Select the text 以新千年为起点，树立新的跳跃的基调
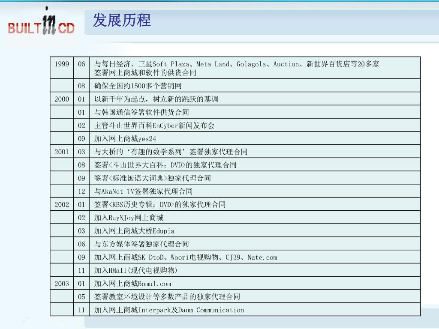Image resolution: width=439 pixels, height=329 pixels. (x=156, y=99)
